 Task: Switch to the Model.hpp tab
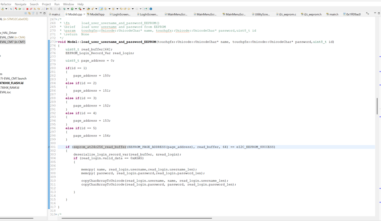(97, 14)
